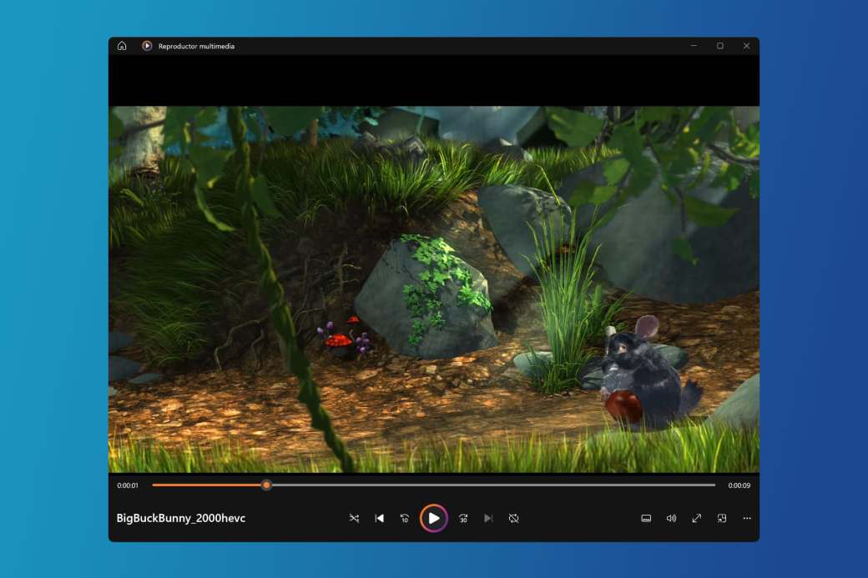Open the volume control
Viewport: 868px width, 578px height.
[x=672, y=518]
